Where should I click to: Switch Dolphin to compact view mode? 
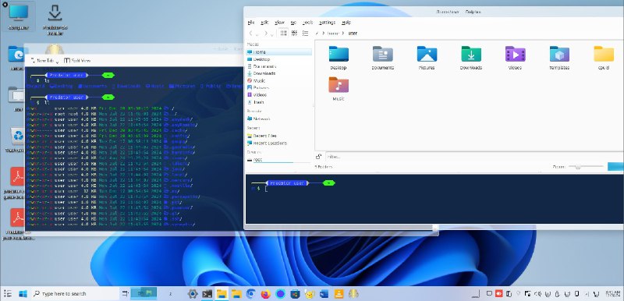click(294, 33)
